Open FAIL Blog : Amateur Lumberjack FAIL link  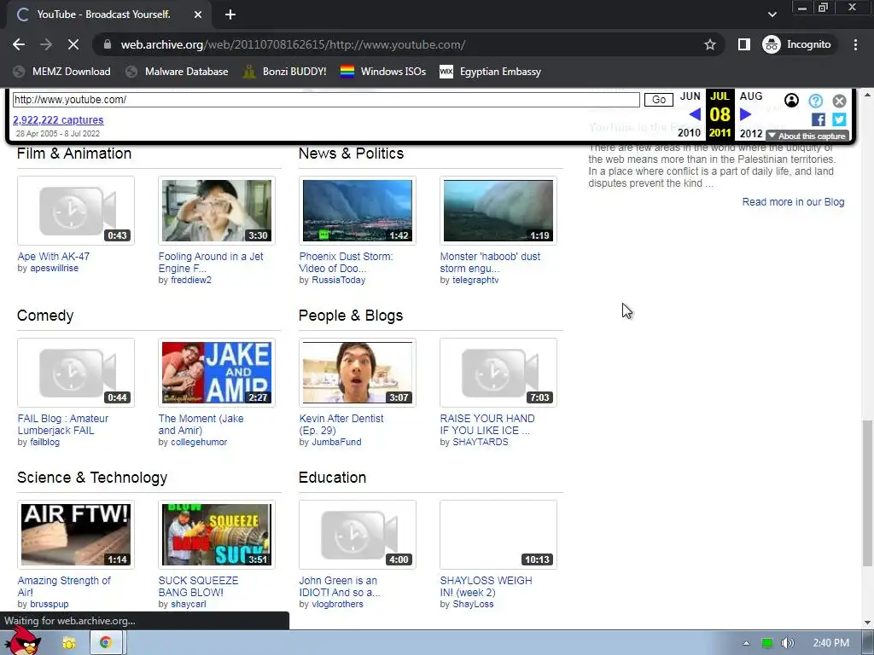click(63, 425)
